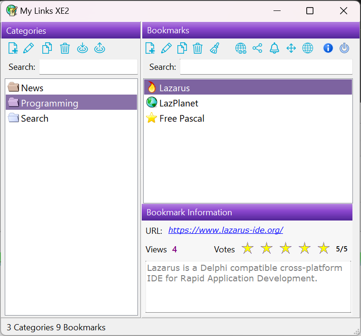Minimize the My Links XE2 window
361x336 pixels.
(x=277, y=10)
